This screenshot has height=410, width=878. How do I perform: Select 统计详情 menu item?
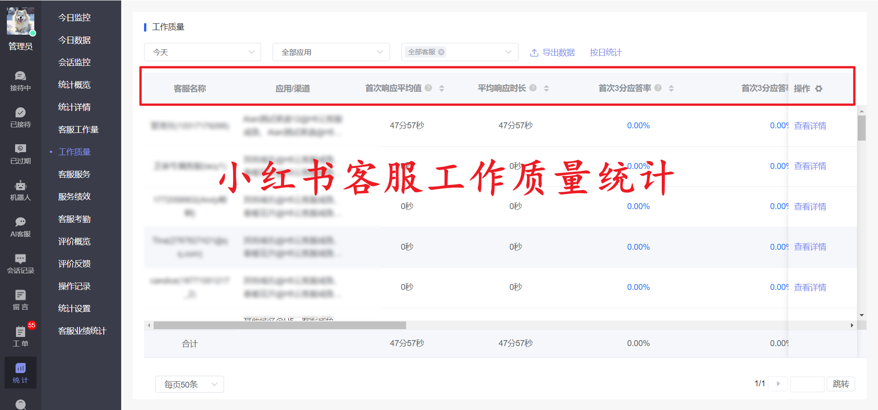click(75, 107)
